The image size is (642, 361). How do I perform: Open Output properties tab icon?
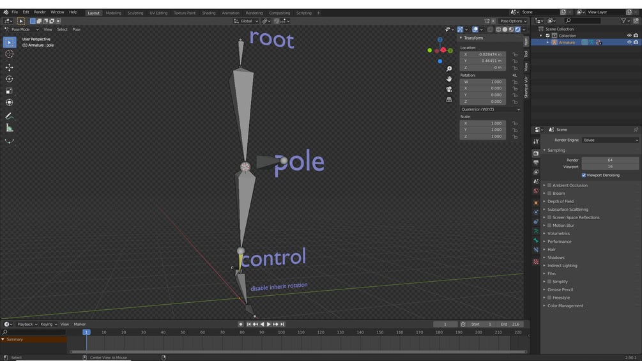(x=536, y=162)
